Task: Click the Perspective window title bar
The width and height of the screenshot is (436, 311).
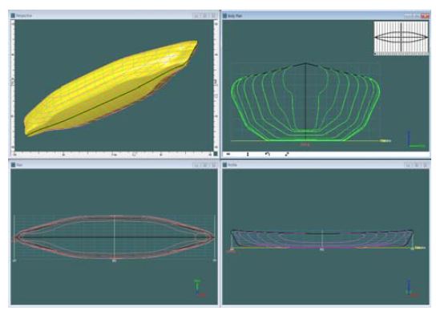Action: click(114, 15)
